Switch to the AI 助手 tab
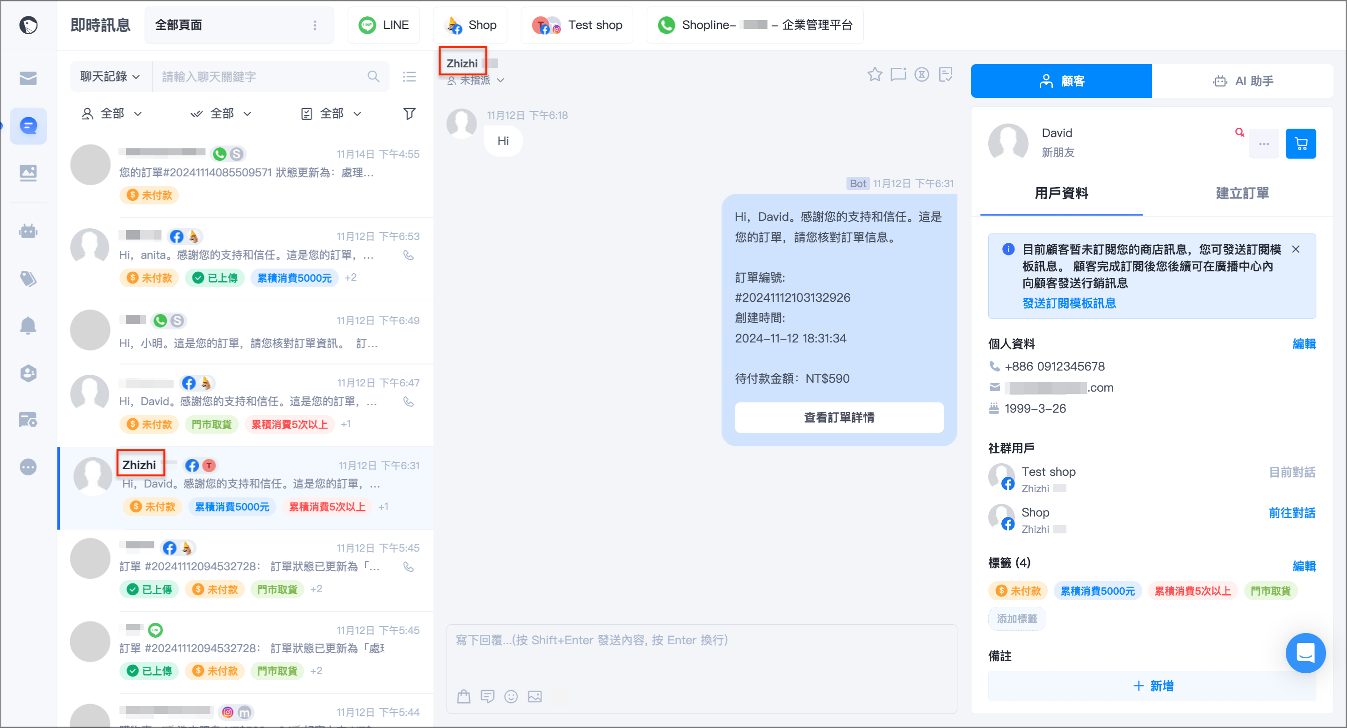Image resolution: width=1347 pixels, height=728 pixels. (1242, 81)
